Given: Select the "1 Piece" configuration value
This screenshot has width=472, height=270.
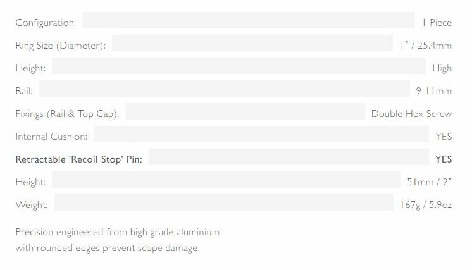Looking at the screenshot, I should 437,23.
